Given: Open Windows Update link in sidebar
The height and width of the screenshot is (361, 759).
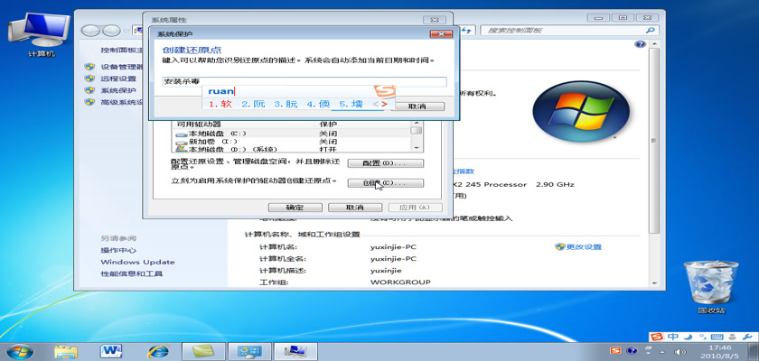Looking at the screenshot, I should [x=137, y=262].
